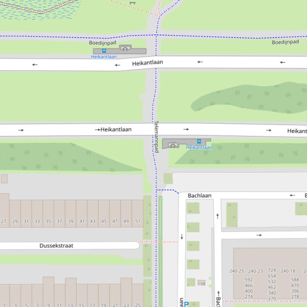The height and width of the screenshot is (307, 307).
Task: Select the Telemannpad path label
Action: (x=156, y=136)
